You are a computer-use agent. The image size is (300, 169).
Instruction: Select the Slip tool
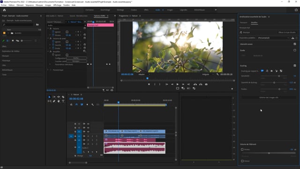49,101
